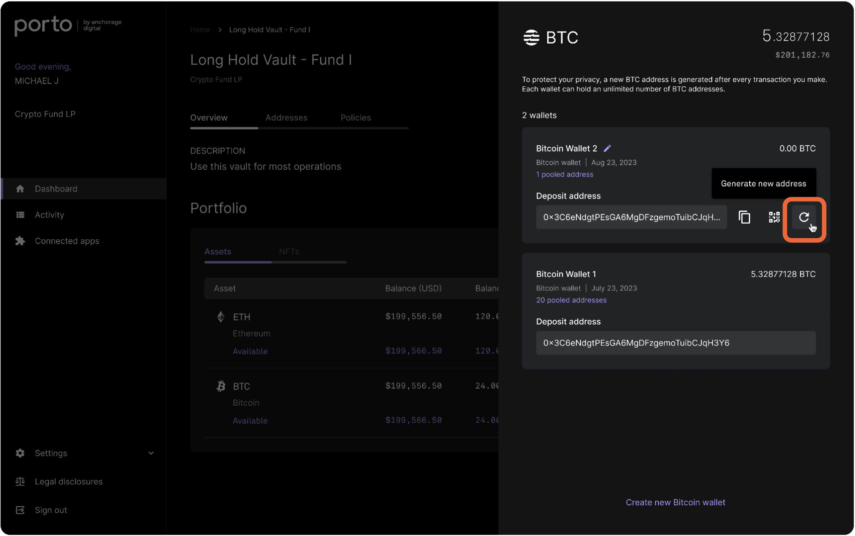Click the Balance (USD) column header
The height and width of the screenshot is (536, 855).
[413, 288]
